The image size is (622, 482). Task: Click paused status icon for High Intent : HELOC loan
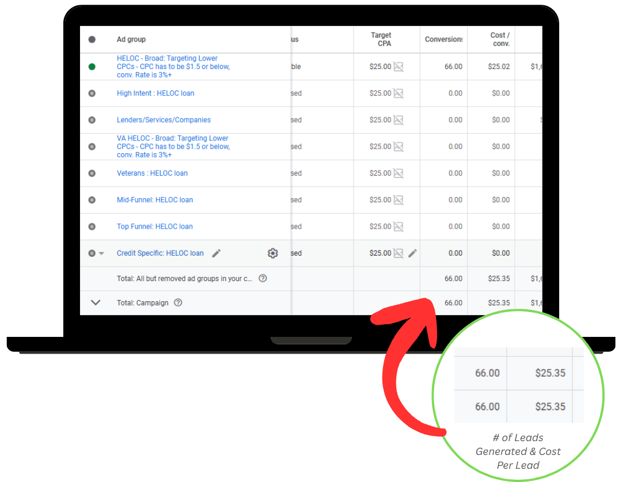pos(92,93)
